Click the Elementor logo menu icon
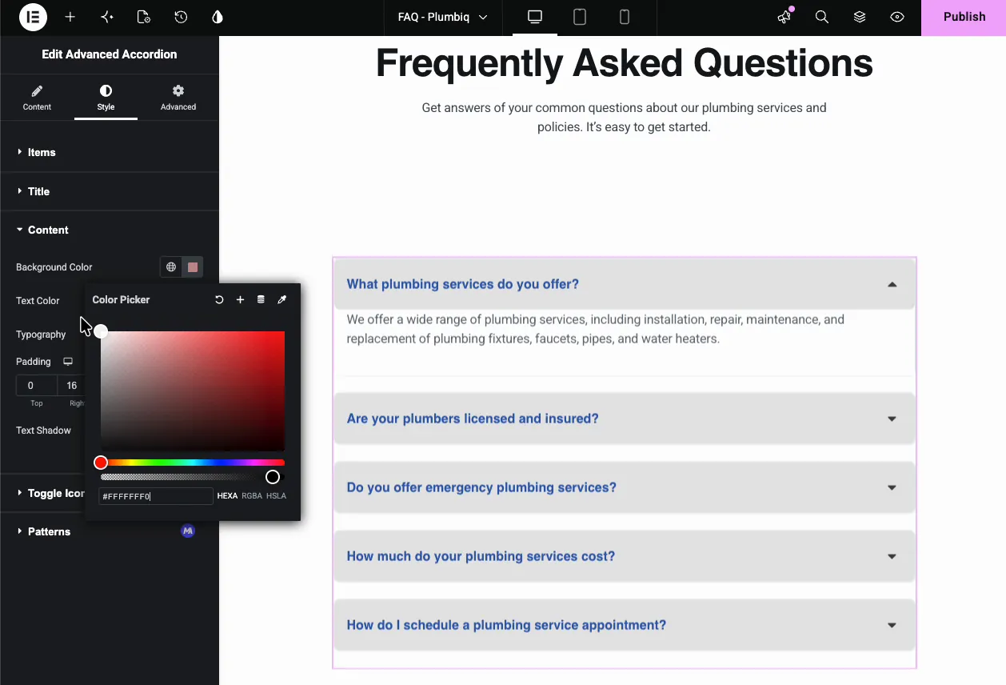The height and width of the screenshot is (685, 1006). click(x=33, y=17)
